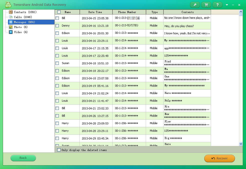
Task: Select the Messages icon in sidebar
Action: click(11, 22)
